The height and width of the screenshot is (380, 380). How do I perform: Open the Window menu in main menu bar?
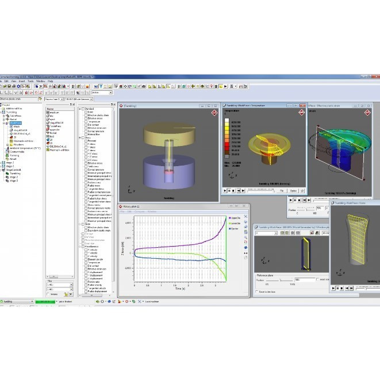pyautogui.click(x=40, y=81)
